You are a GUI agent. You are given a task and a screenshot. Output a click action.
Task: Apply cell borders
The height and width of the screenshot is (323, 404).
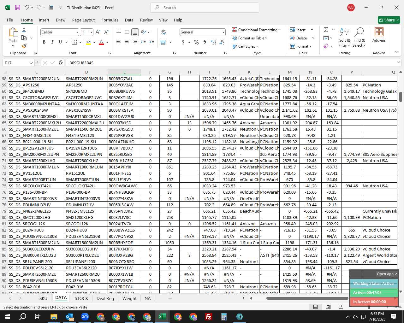tap(74, 42)
